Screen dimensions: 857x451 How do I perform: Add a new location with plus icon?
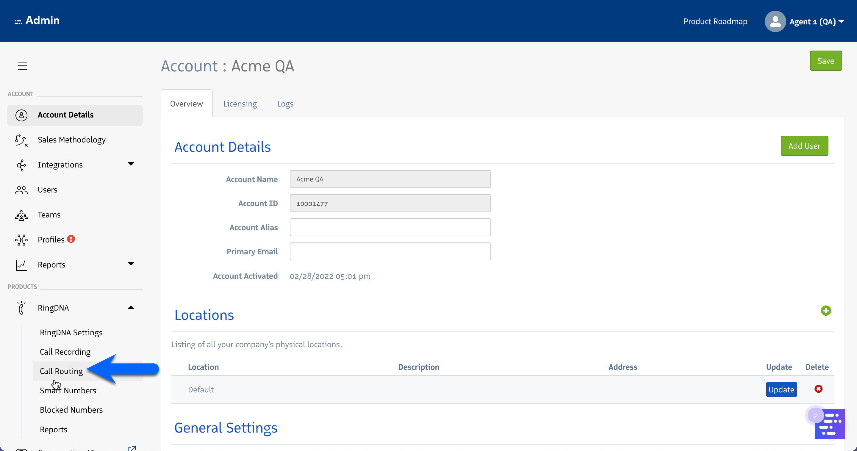pos(825,311)
